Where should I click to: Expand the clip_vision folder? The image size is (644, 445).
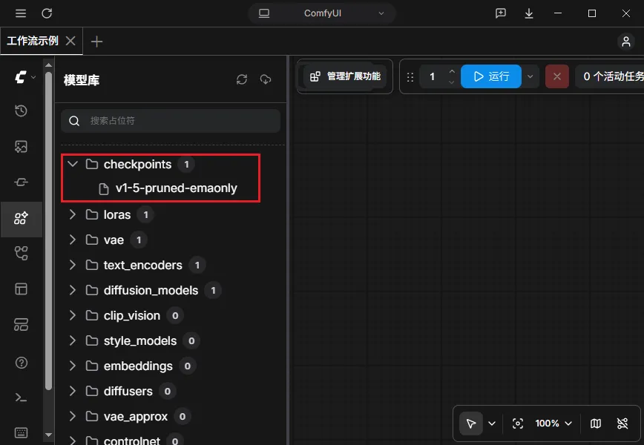(x=73, y=315)
